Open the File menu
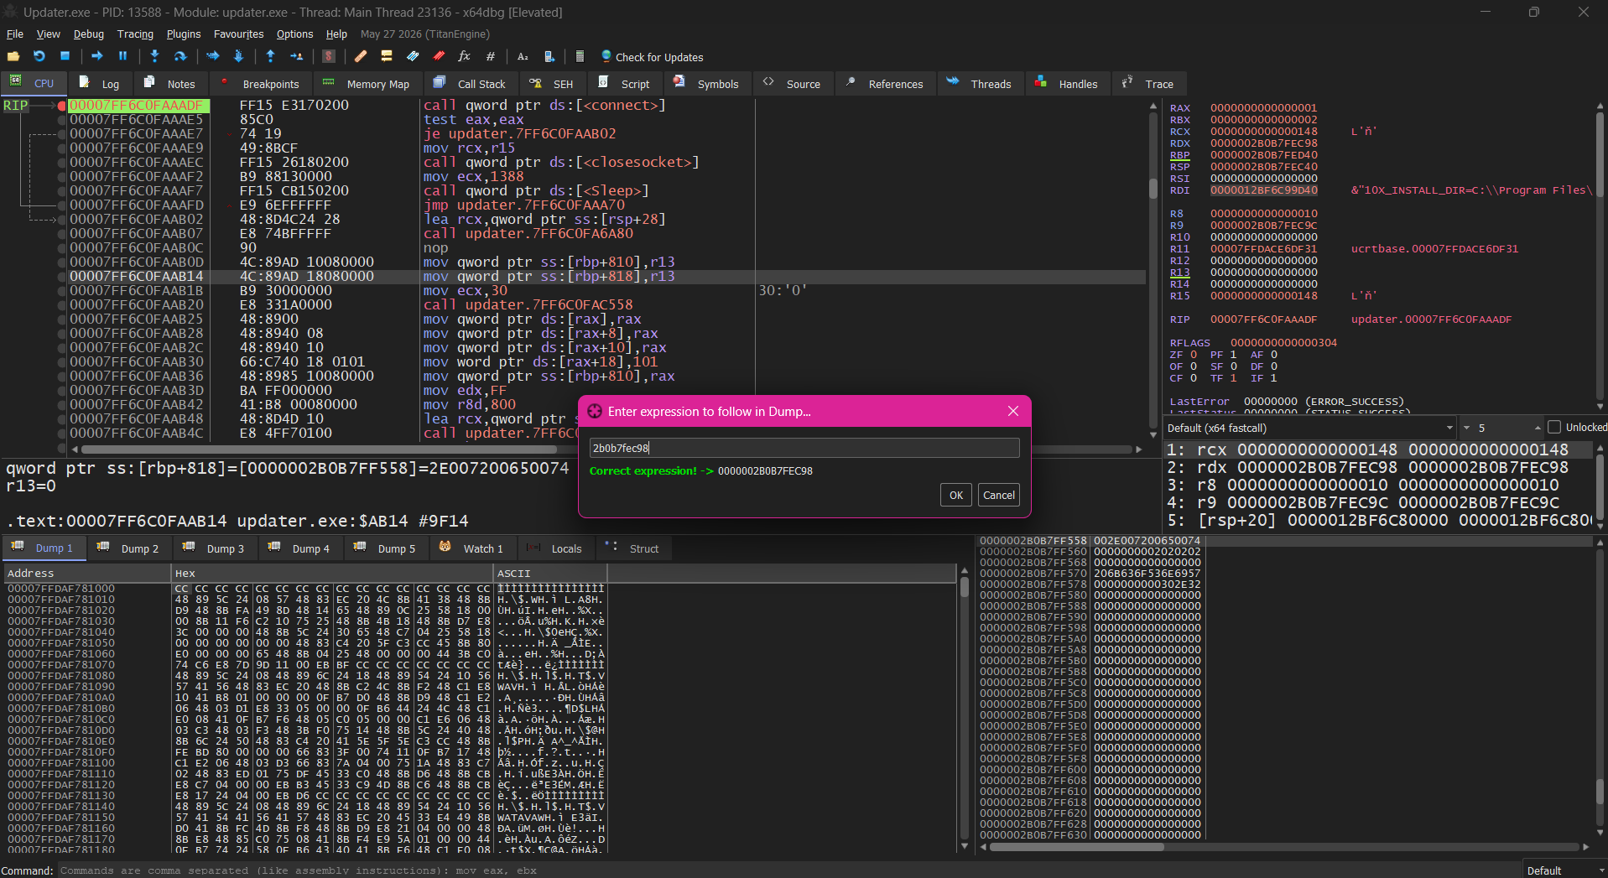Image resolution: width=1608 pixels, height=878 pixels. click(15, 34)
